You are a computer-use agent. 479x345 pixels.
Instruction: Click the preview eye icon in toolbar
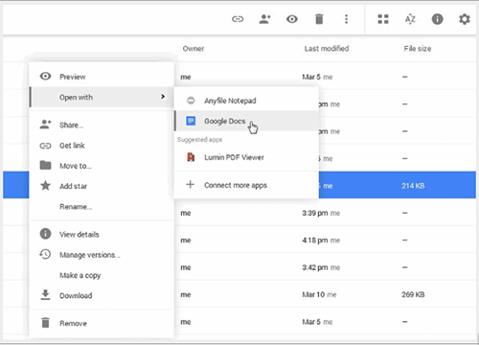[x=292, y=19]
